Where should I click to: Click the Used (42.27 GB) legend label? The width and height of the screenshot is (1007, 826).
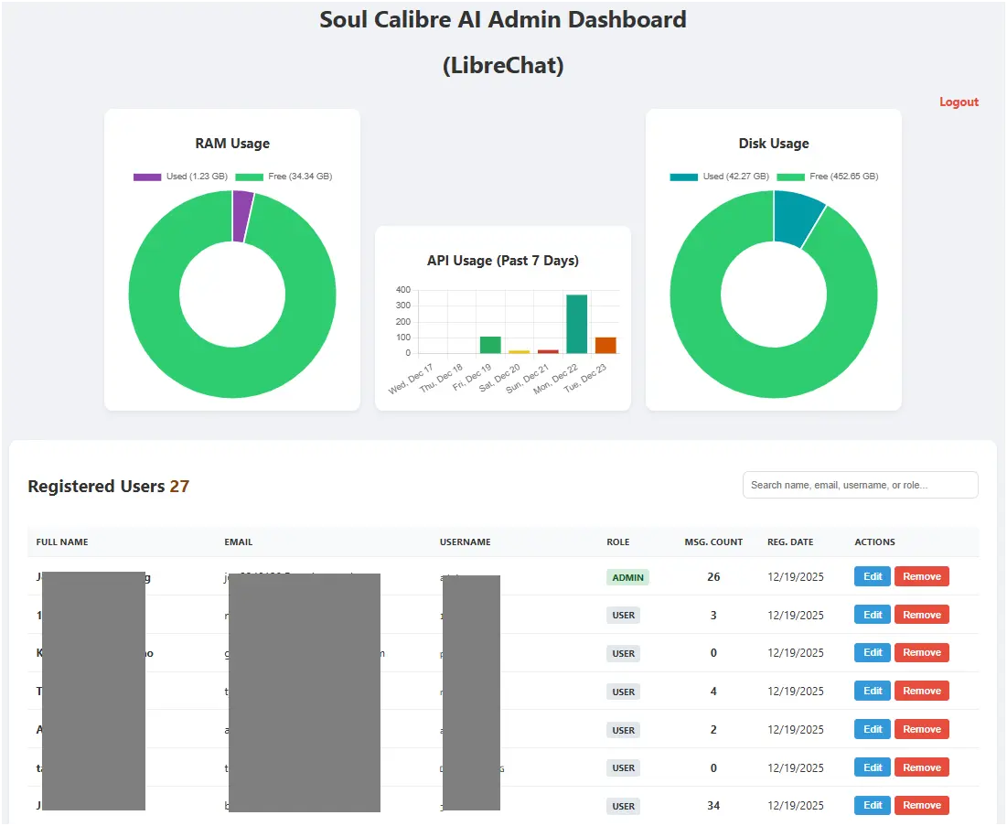[735, 176]
